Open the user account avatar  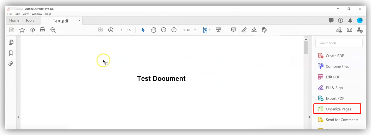point(360,20)
